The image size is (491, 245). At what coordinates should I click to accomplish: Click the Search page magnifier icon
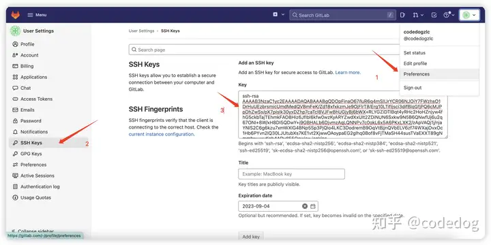pos(134,50)
